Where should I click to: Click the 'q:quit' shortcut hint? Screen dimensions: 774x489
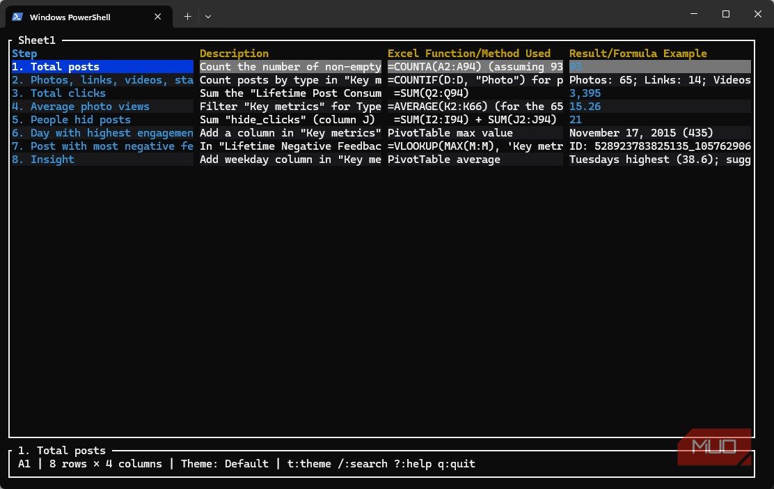(457, 464)
